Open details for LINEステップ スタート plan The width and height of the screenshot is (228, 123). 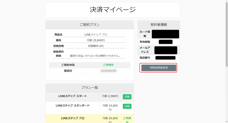pyautogui.click(x=127, y=97)
